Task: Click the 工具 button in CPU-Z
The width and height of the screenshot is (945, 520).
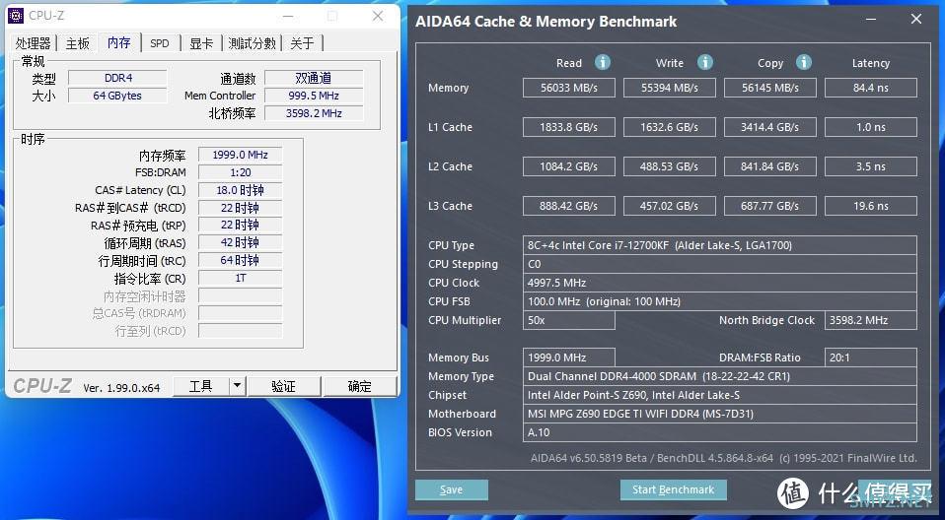Action: tap(201, 386)
